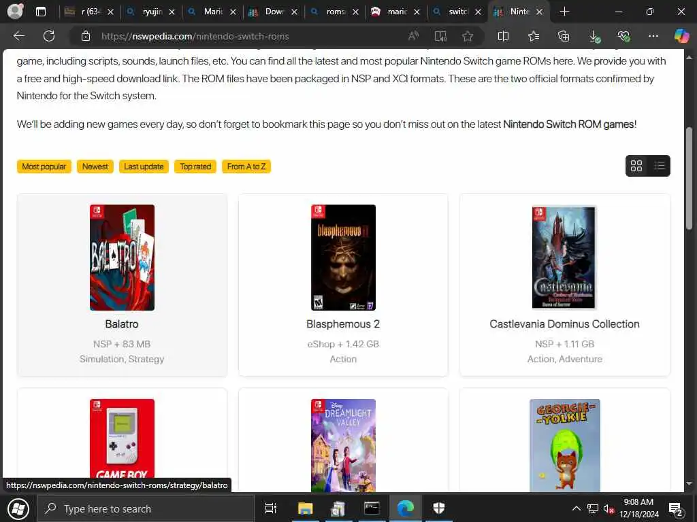Open the Windows Start menu
697x522 pixels.
[x=18, y=508]
